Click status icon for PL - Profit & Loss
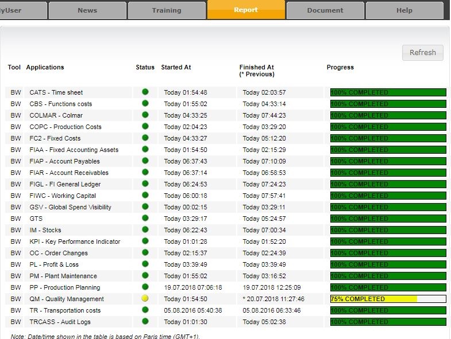 coord(145,264)
